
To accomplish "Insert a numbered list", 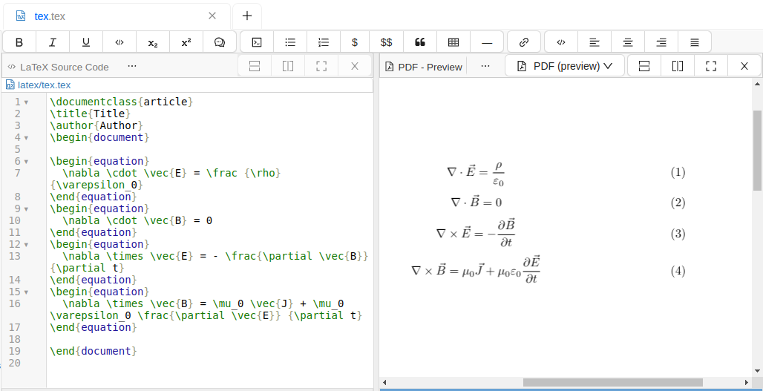I will (x=324, y=42).
